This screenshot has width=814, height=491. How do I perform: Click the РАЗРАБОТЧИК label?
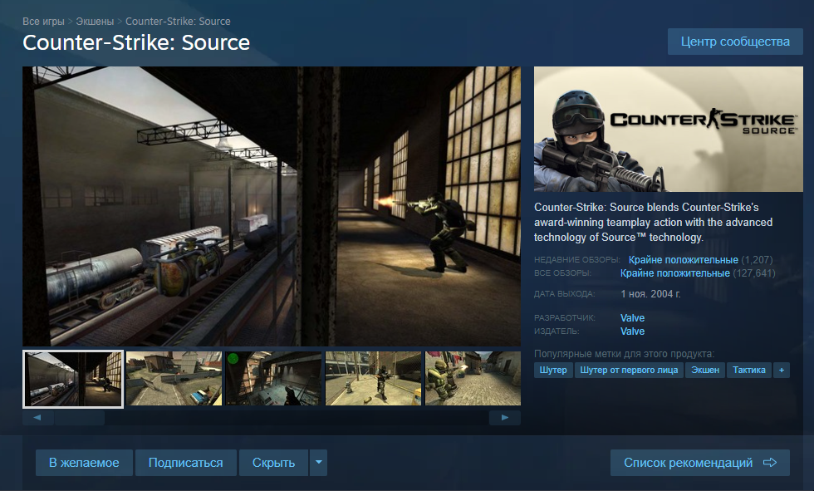pyautogui.click(x=565, y=317)
